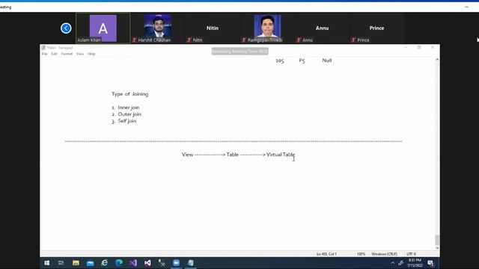479x269 pixels.
Task: Click the UTF-8 encoding status entry
Action: [411, 254]
